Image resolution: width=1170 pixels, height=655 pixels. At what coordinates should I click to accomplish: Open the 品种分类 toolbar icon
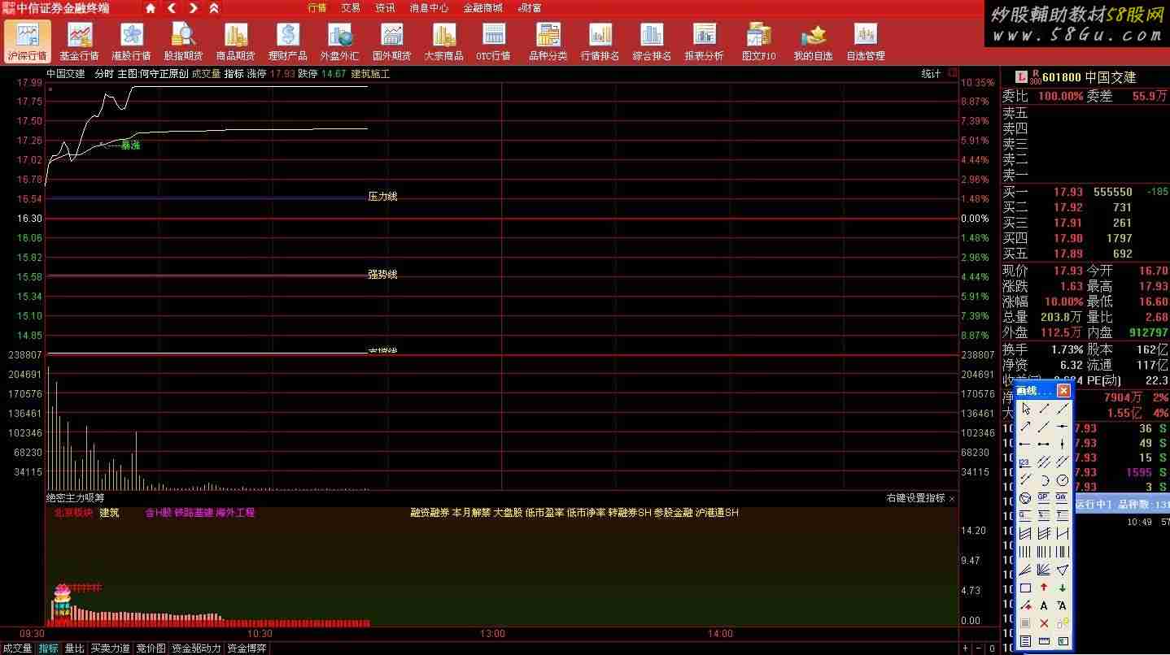pyautogui.click(x=548, y=41)
